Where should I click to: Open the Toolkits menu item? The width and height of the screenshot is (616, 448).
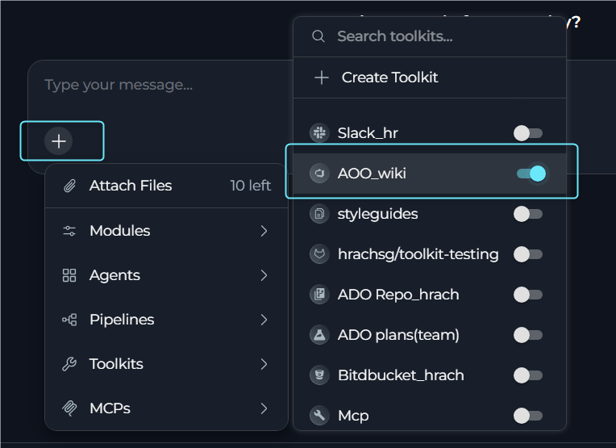pyautogui.click(x=167, y=364)
